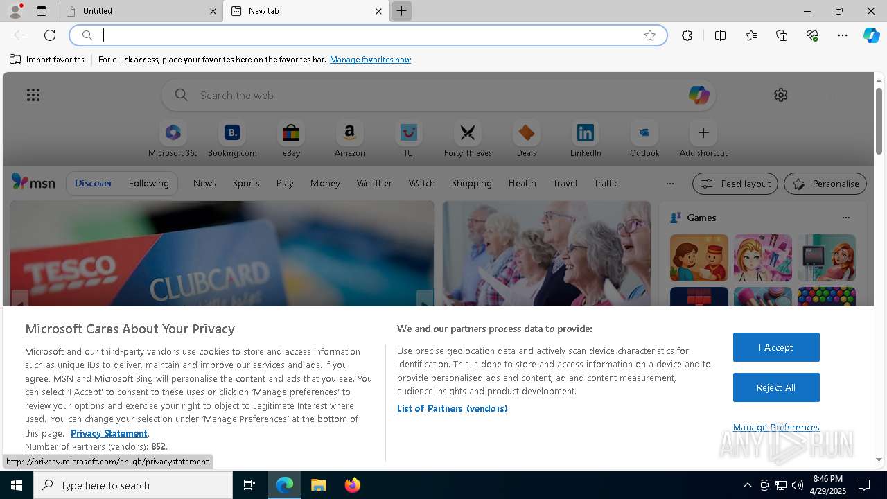Open the Sports menu item
The width and height of the screenshot is (887, 499).
click(x=246, y=183)
